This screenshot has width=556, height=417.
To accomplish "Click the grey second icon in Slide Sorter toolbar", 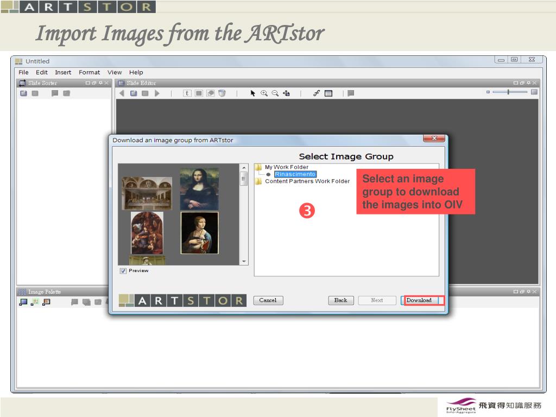I will 35,93.
